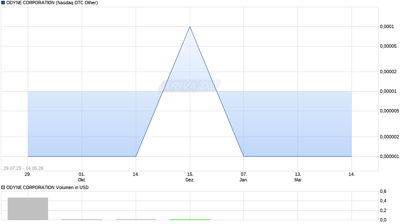This screenshot has width=400, height=224.
Task: Click the 0,0 volume axis label
Action: click(x=383, y=220)
